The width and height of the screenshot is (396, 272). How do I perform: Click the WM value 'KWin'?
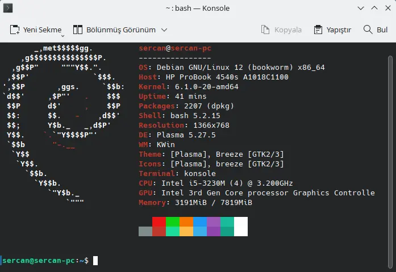point(166,144)
